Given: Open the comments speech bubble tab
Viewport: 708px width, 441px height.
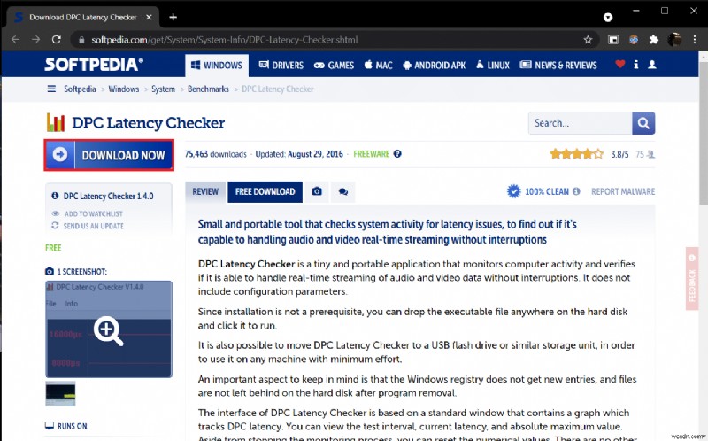Looking at the screenshot, I should [343, 191].
